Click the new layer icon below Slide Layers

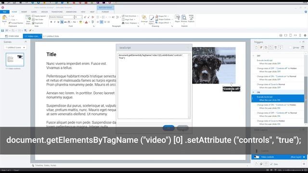pos(256,164)
